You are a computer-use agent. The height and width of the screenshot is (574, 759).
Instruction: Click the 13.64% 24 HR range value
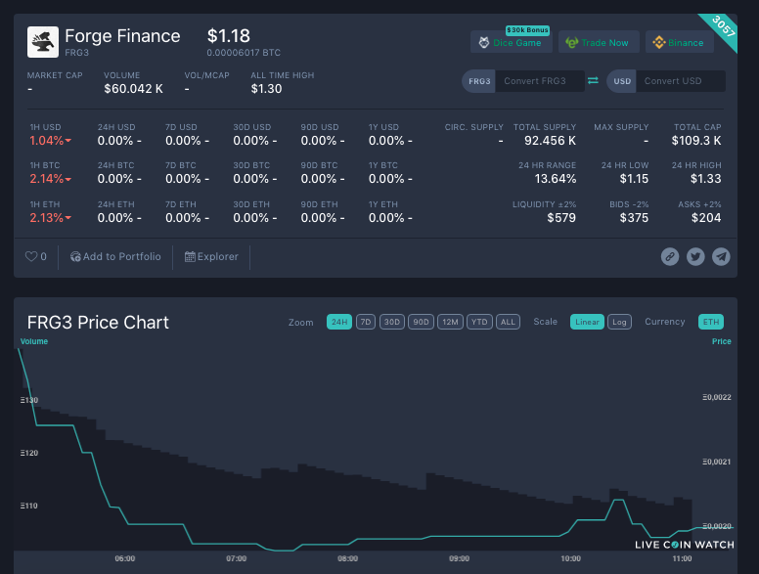[556, 179]
